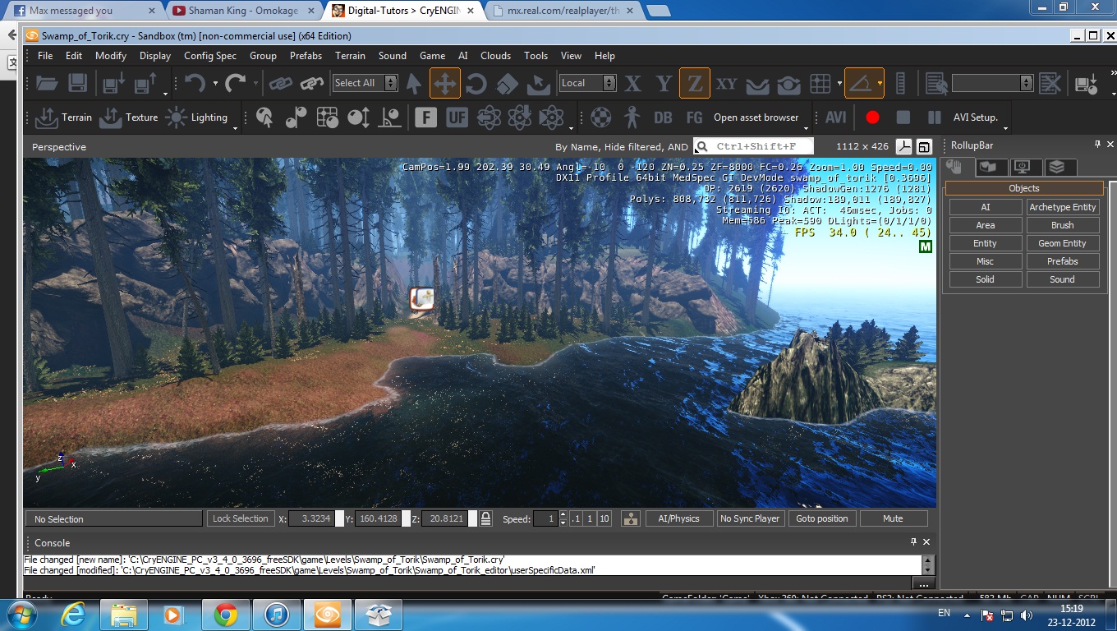Activate the Unlink objects tool
Image resolution: width=1117 pixels, height=631 pixels.
point(312,83)
